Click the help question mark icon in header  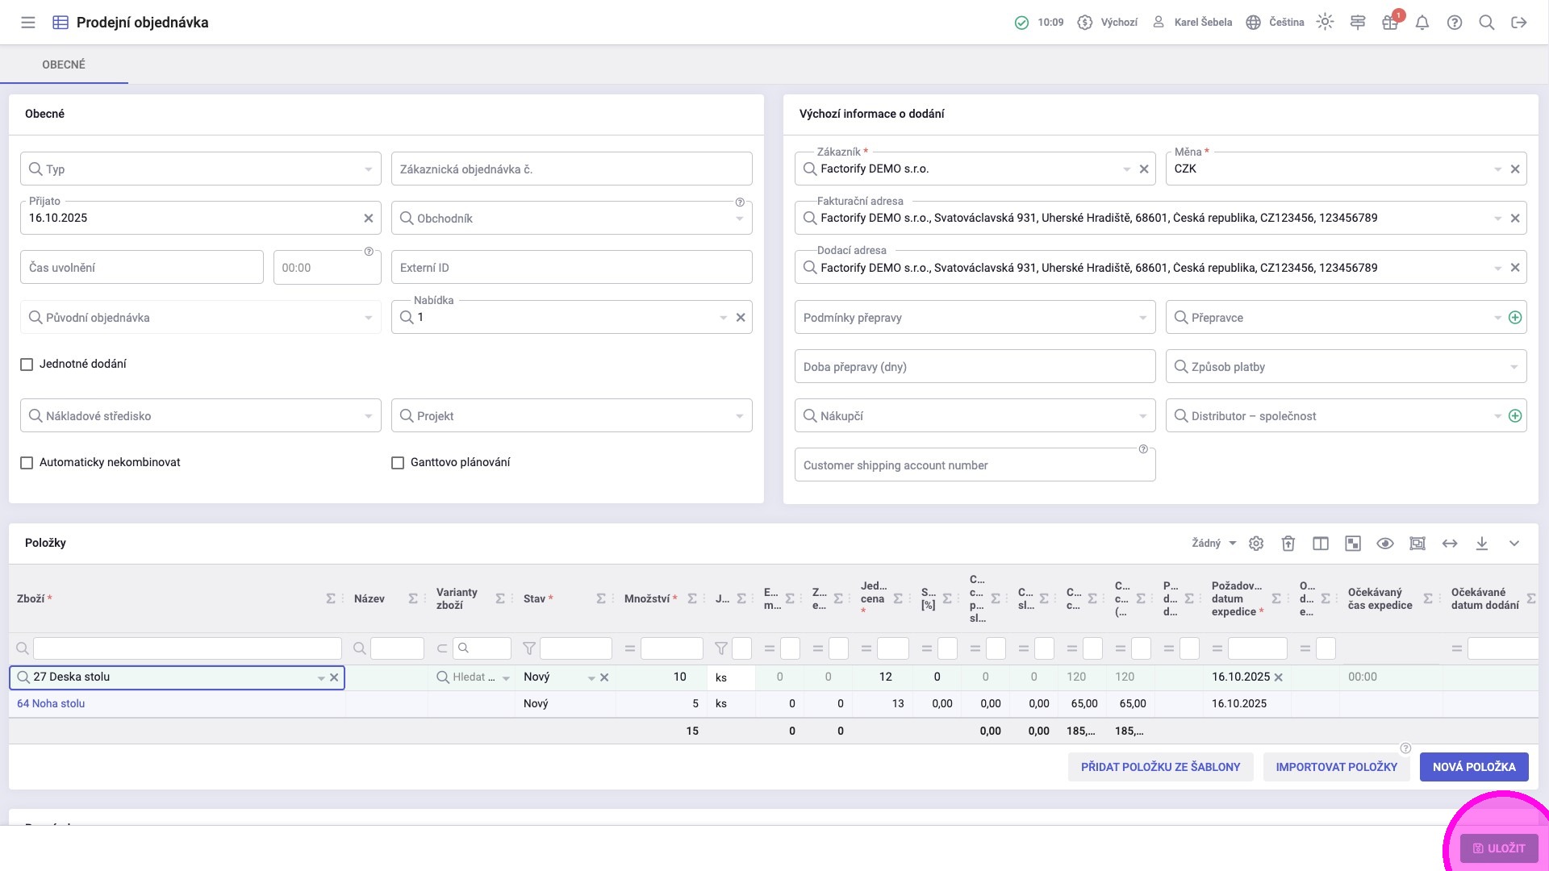click(x=1455, y=23)
